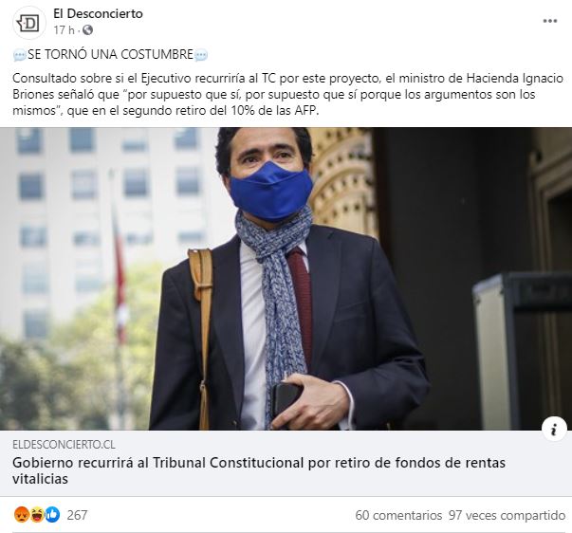Click the angry reaction emoji icon
Viewport: 572px width, 533px height.
(22, 515)
